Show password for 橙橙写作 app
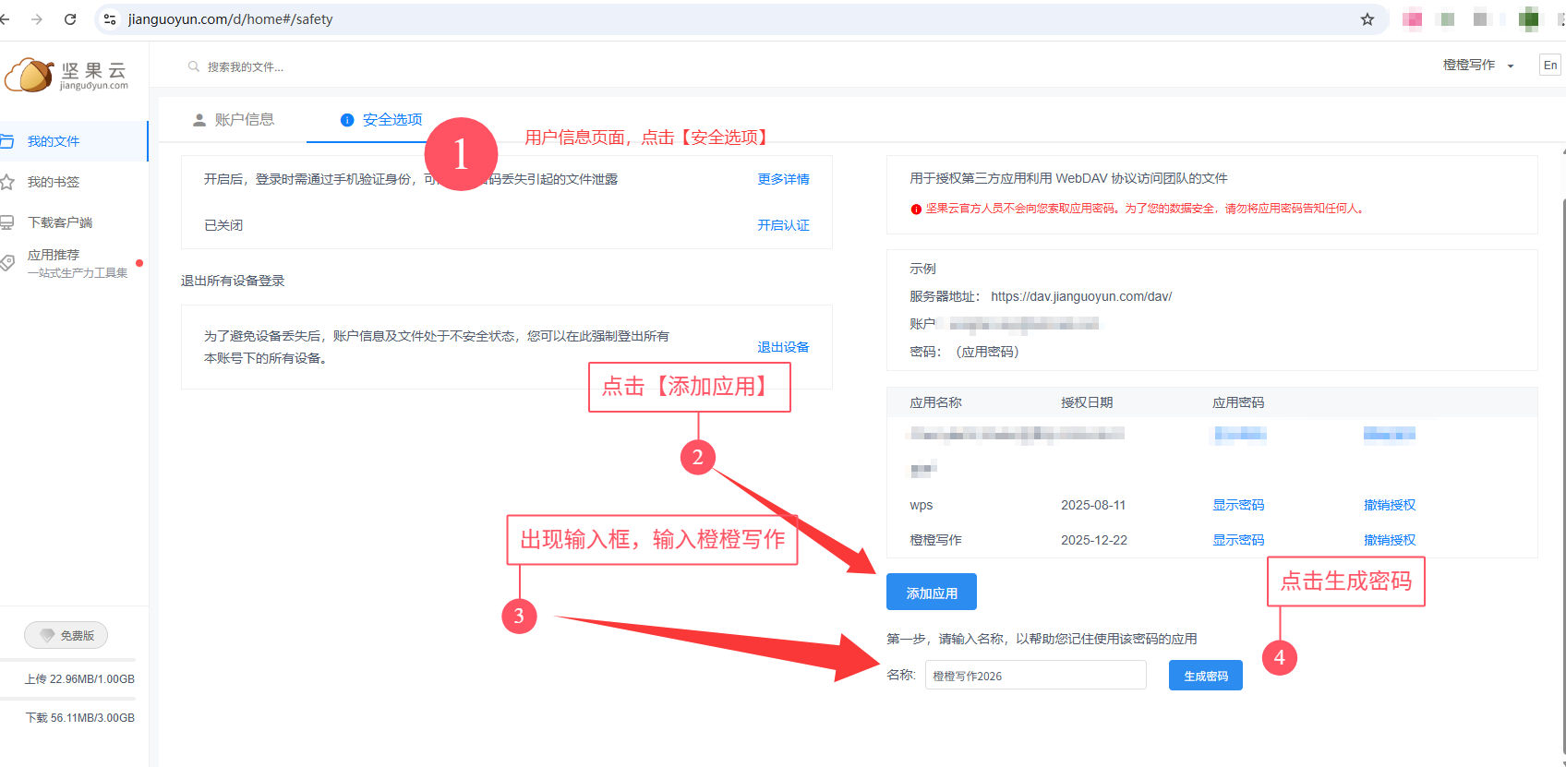Screen dimensions: 1566x767 (x=1238, y=540)
